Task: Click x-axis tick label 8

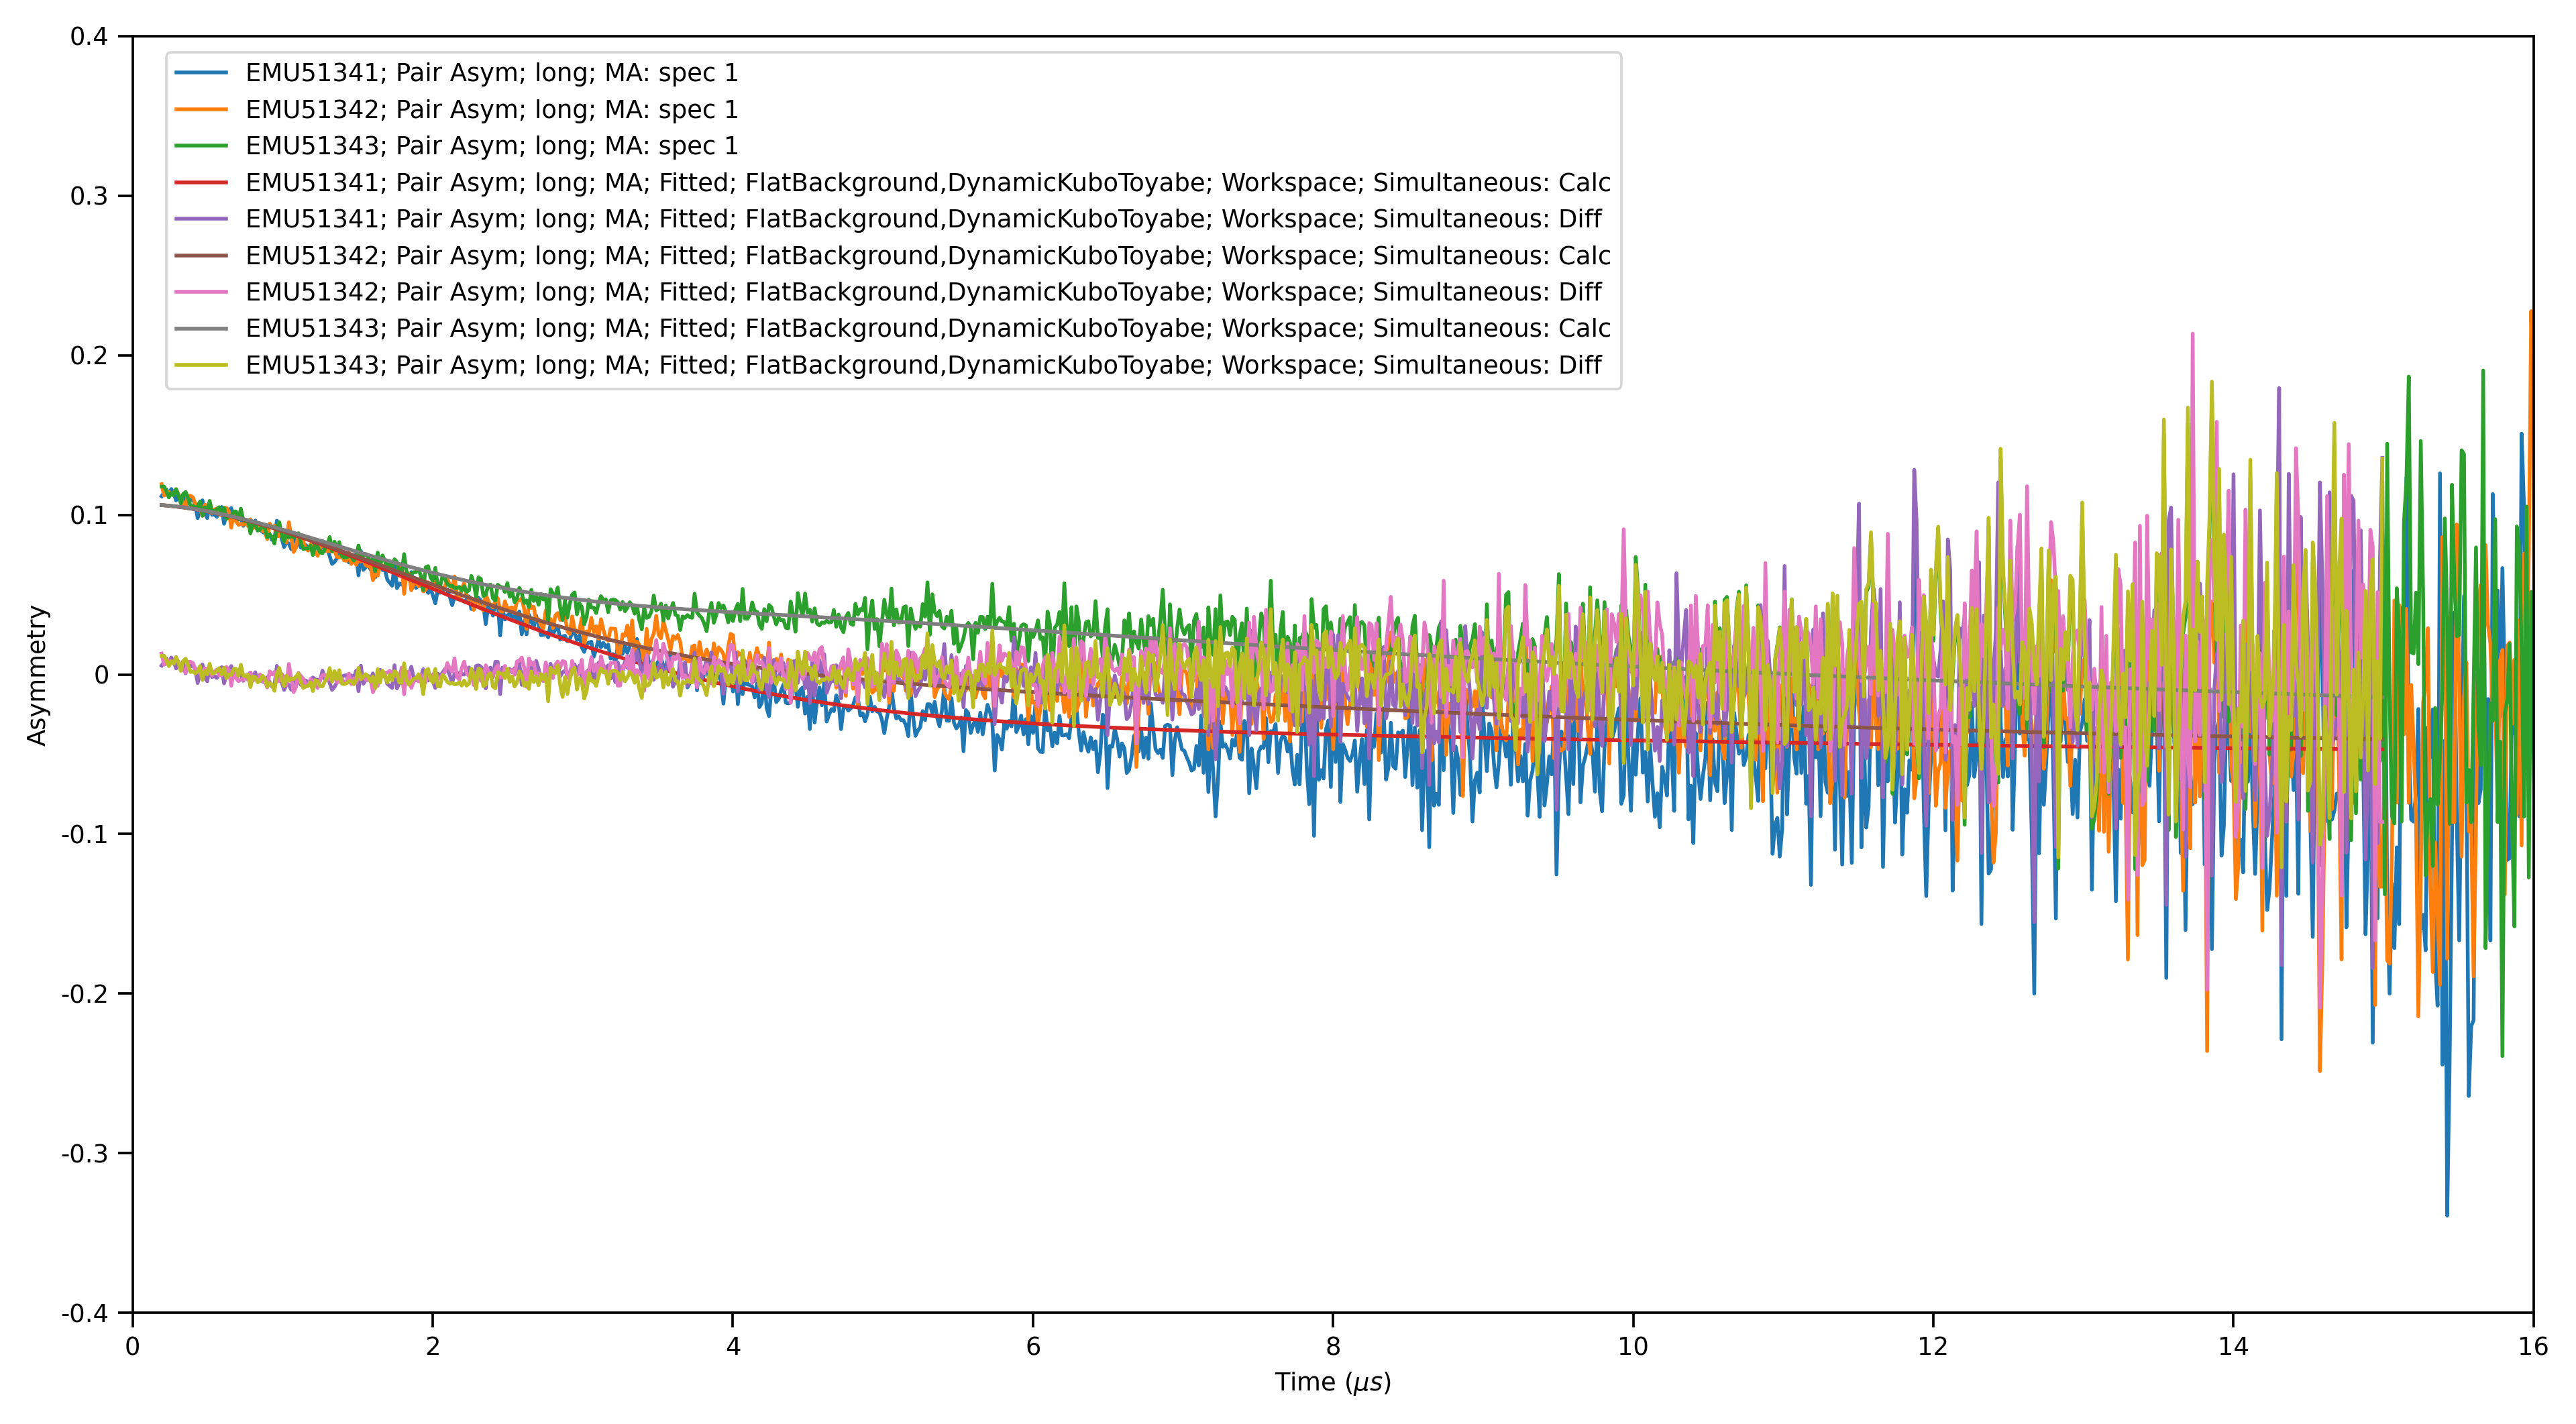Action: 1333,1346
